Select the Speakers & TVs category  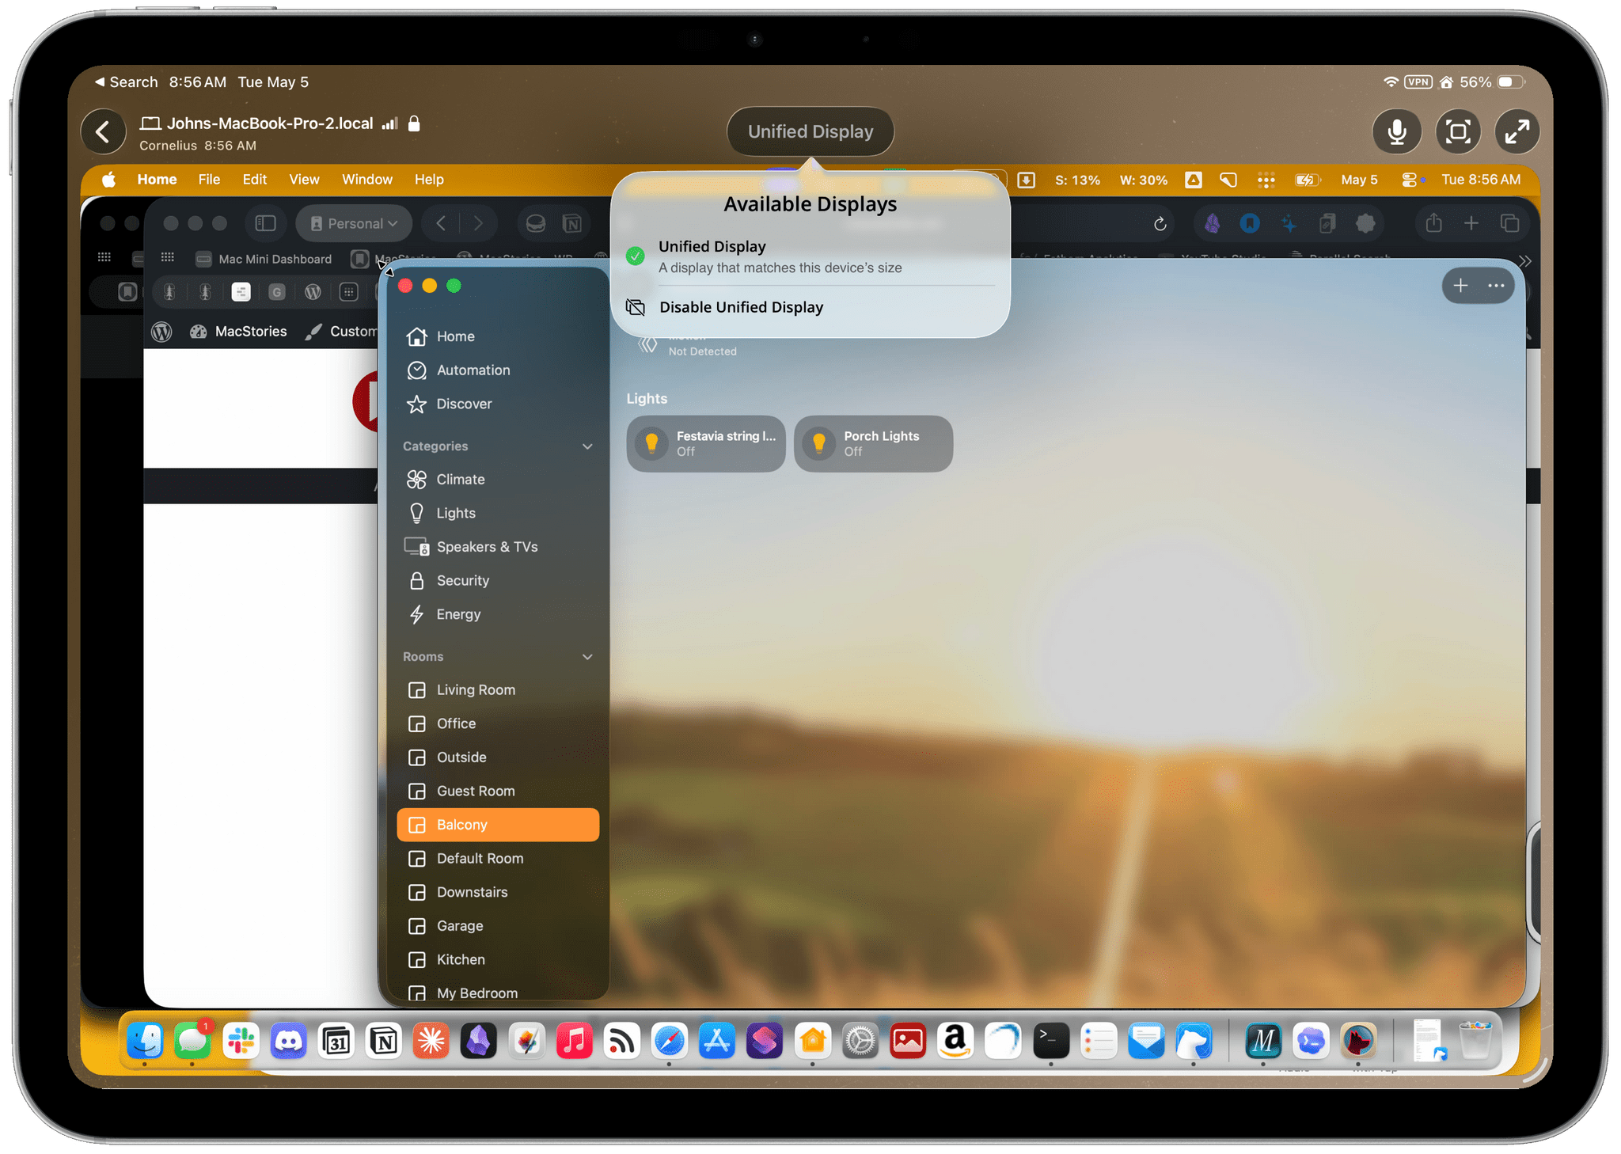pyautogui.click(x=498, y=547)
